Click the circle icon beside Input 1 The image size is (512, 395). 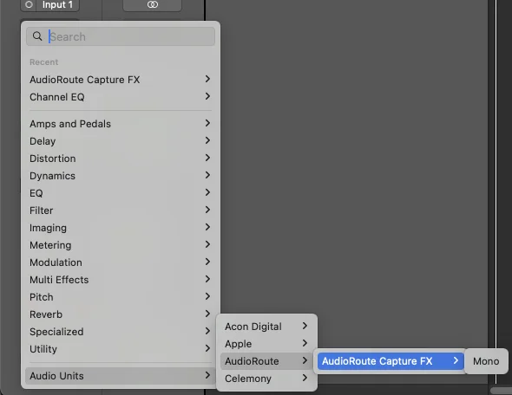[x=29, y=4]
